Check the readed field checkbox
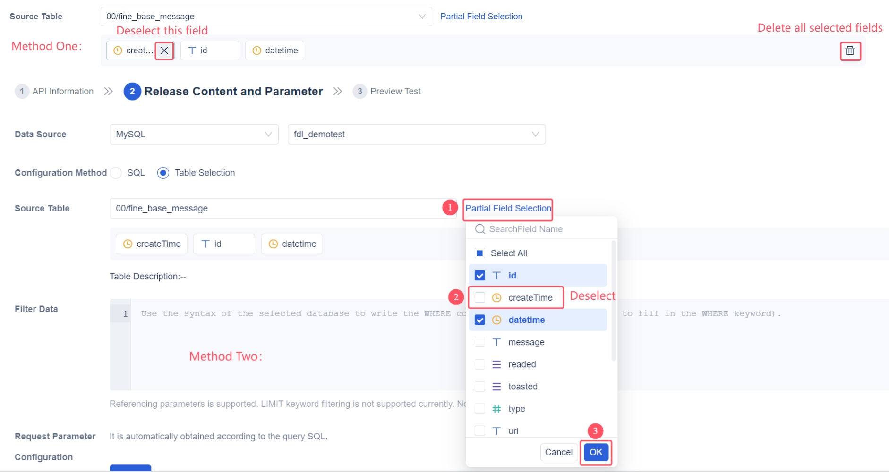The width and height of the screenshot is (889, 472). [479, 364]
